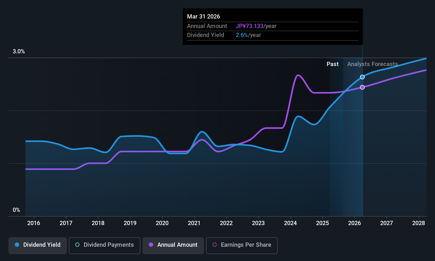Click the 2027 x-axis label
435x261 pixels.
pos(387,223)
